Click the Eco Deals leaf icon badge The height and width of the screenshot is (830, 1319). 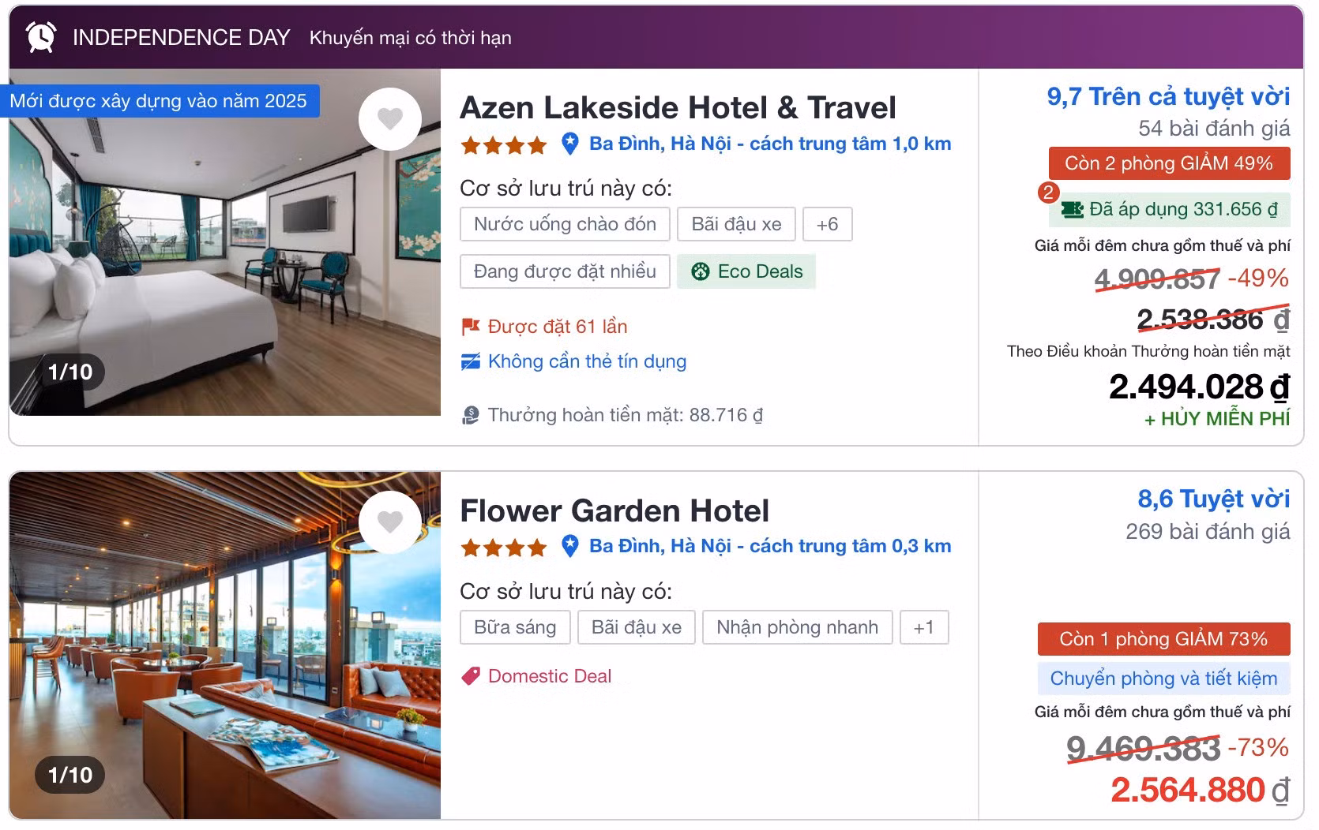point(701,271)
